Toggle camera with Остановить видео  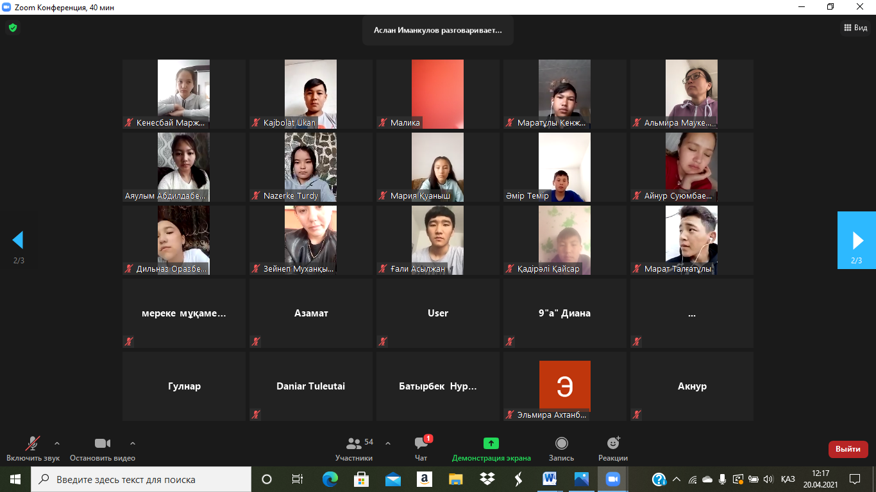click(103, 443)
